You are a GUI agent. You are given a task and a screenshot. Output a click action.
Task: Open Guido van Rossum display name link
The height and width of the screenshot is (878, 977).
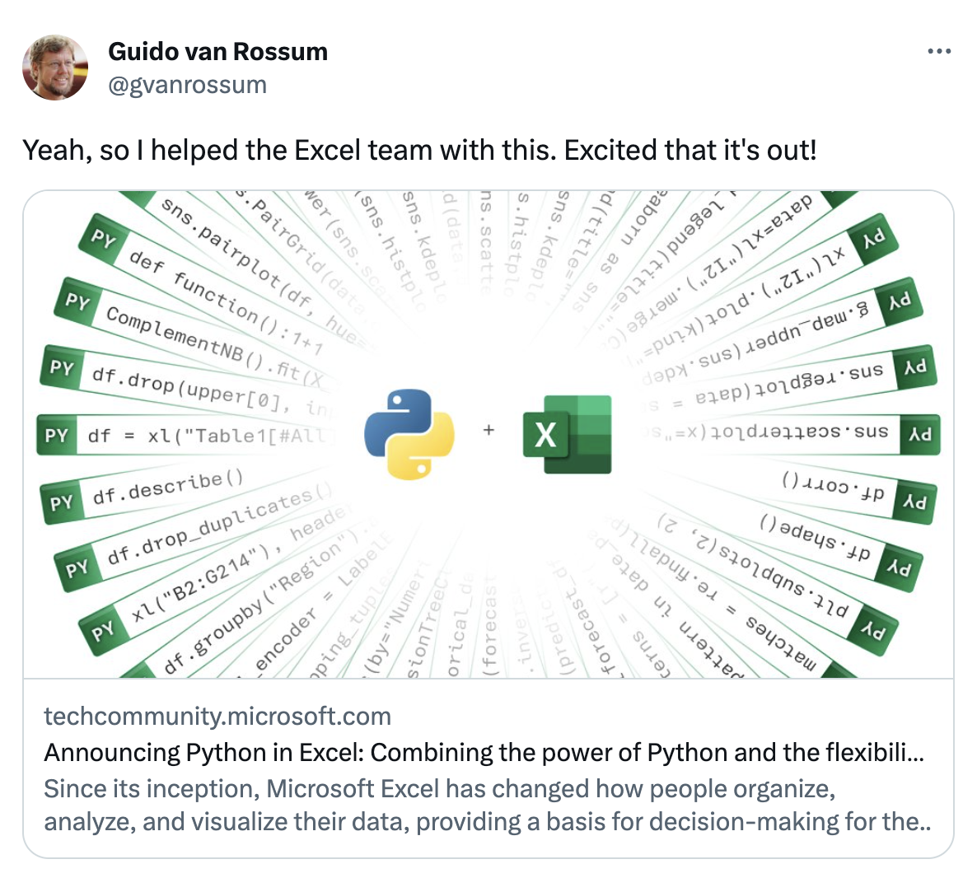218,52
